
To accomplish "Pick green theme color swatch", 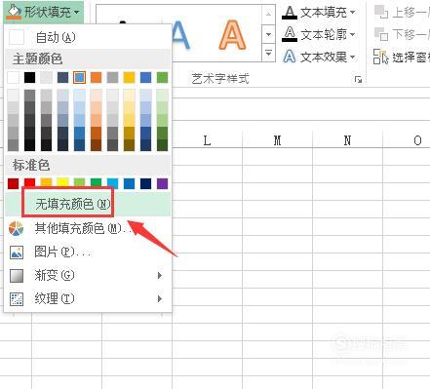I will pos(162,78).
